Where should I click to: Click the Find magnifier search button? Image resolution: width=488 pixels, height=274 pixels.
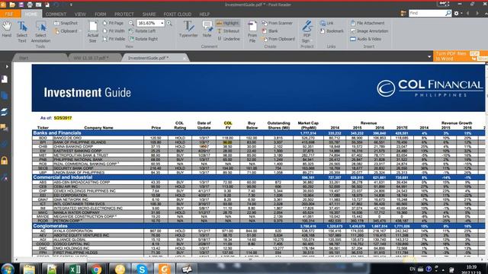(448, 13)
